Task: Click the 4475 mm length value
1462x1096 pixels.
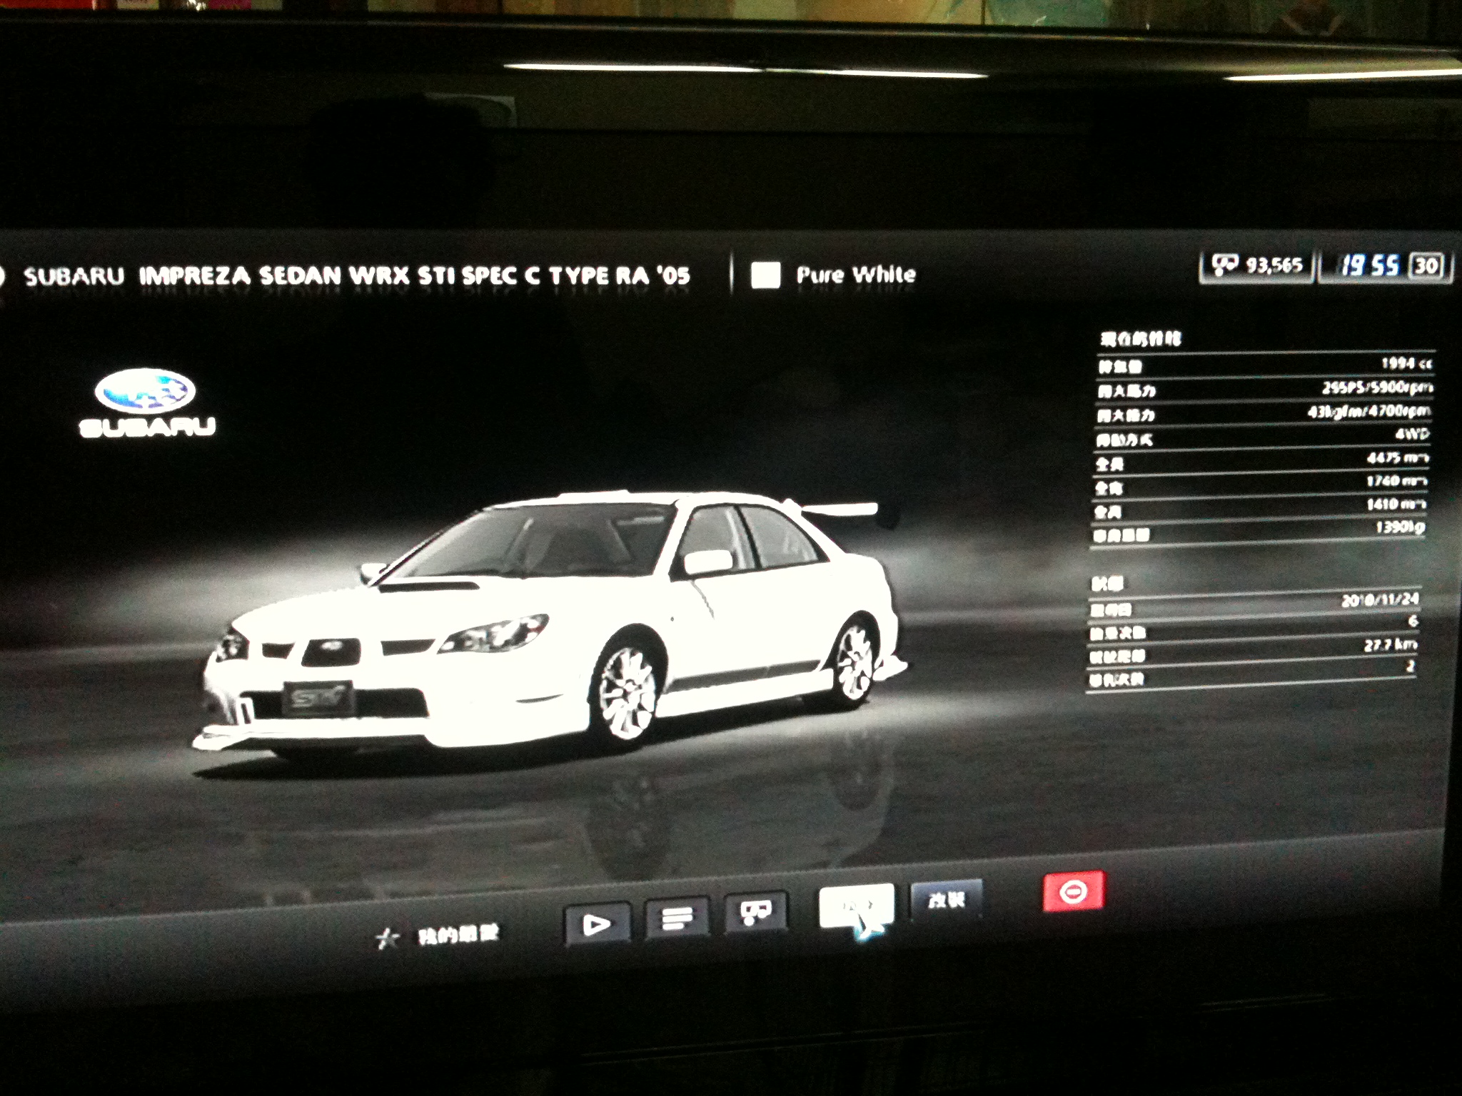Action: [x=1397, y=457]
